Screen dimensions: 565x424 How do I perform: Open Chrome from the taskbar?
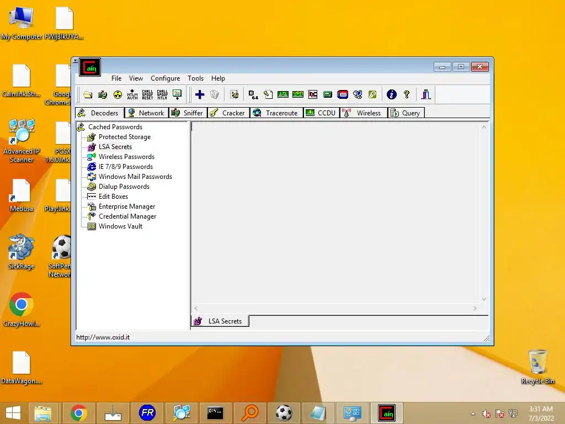78,413
